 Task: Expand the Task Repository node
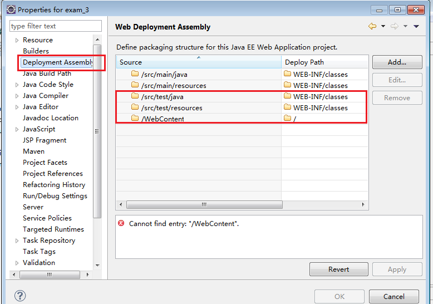point(17,241)
